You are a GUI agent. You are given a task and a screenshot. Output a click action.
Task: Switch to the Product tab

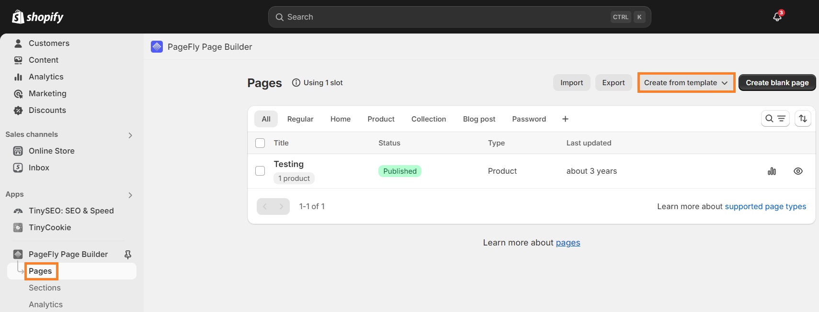pyautogui.click(x=381, y=119)
